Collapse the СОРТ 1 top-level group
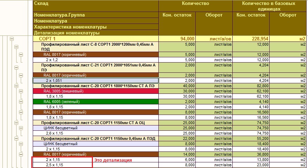The height and width of the screenshot is (168, 308). [12, 39]
